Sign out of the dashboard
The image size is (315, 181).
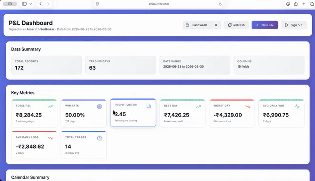[x=294, y=25]
